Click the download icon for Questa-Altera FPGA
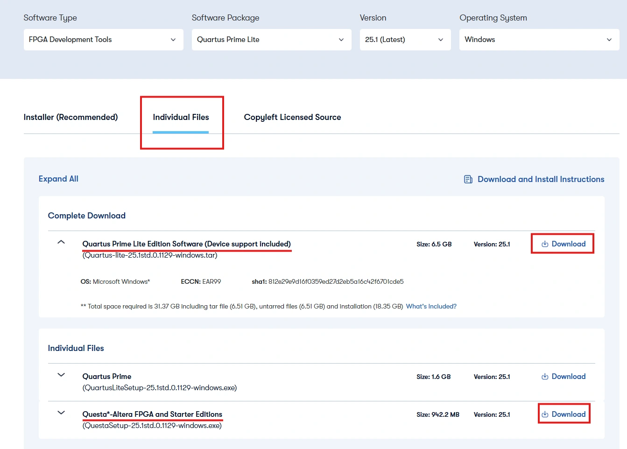 (544, 414)
